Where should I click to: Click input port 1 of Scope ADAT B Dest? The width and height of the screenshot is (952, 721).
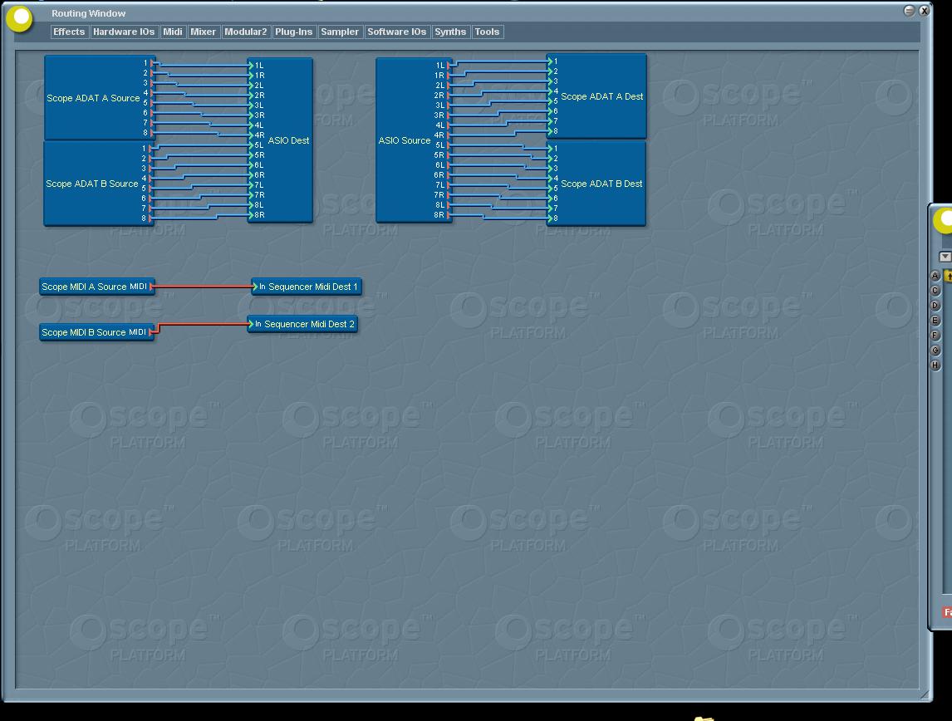click(551, 149)
